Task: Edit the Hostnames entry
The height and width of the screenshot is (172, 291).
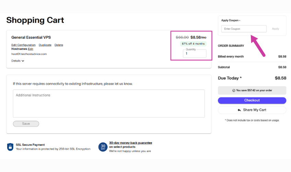Action: (31, 49)
